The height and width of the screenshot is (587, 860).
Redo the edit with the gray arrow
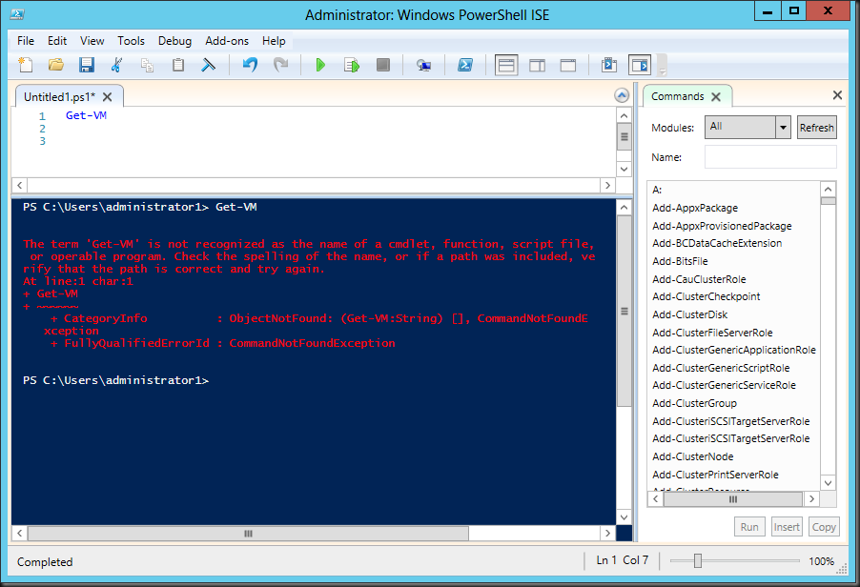281,65
